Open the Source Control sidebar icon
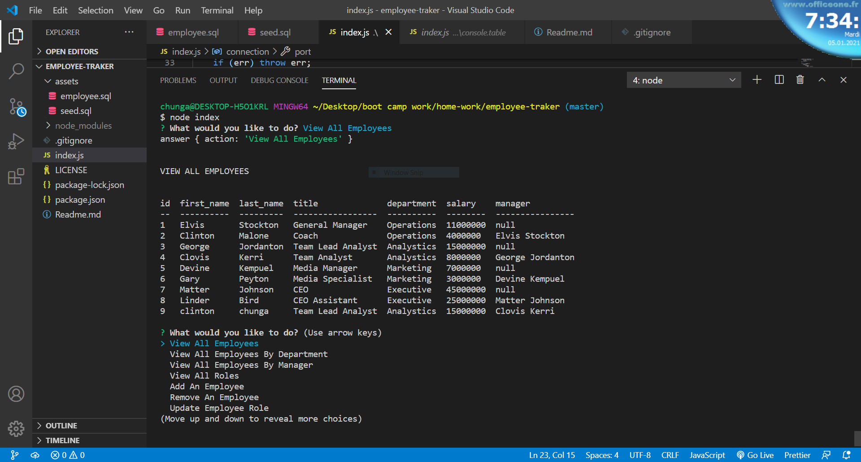The image size is (861, 462). pyautogui.click(x=16, y=107)
